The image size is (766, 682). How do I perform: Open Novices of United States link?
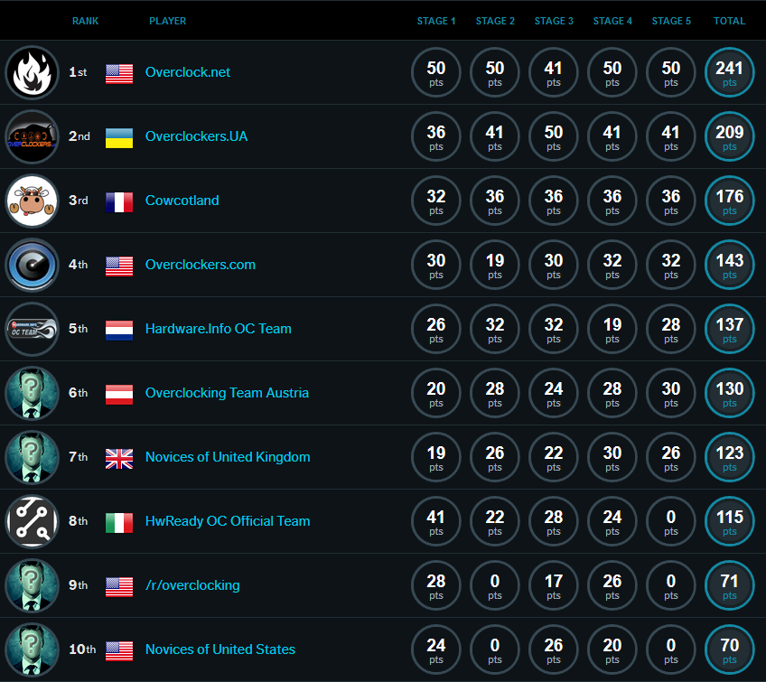tap(220, 649)
